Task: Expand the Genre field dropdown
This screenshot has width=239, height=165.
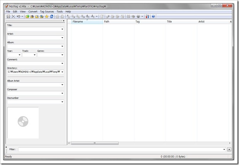Action: (62, 55)
